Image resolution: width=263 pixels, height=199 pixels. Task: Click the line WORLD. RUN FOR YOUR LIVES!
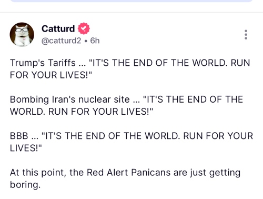point(82,112)
